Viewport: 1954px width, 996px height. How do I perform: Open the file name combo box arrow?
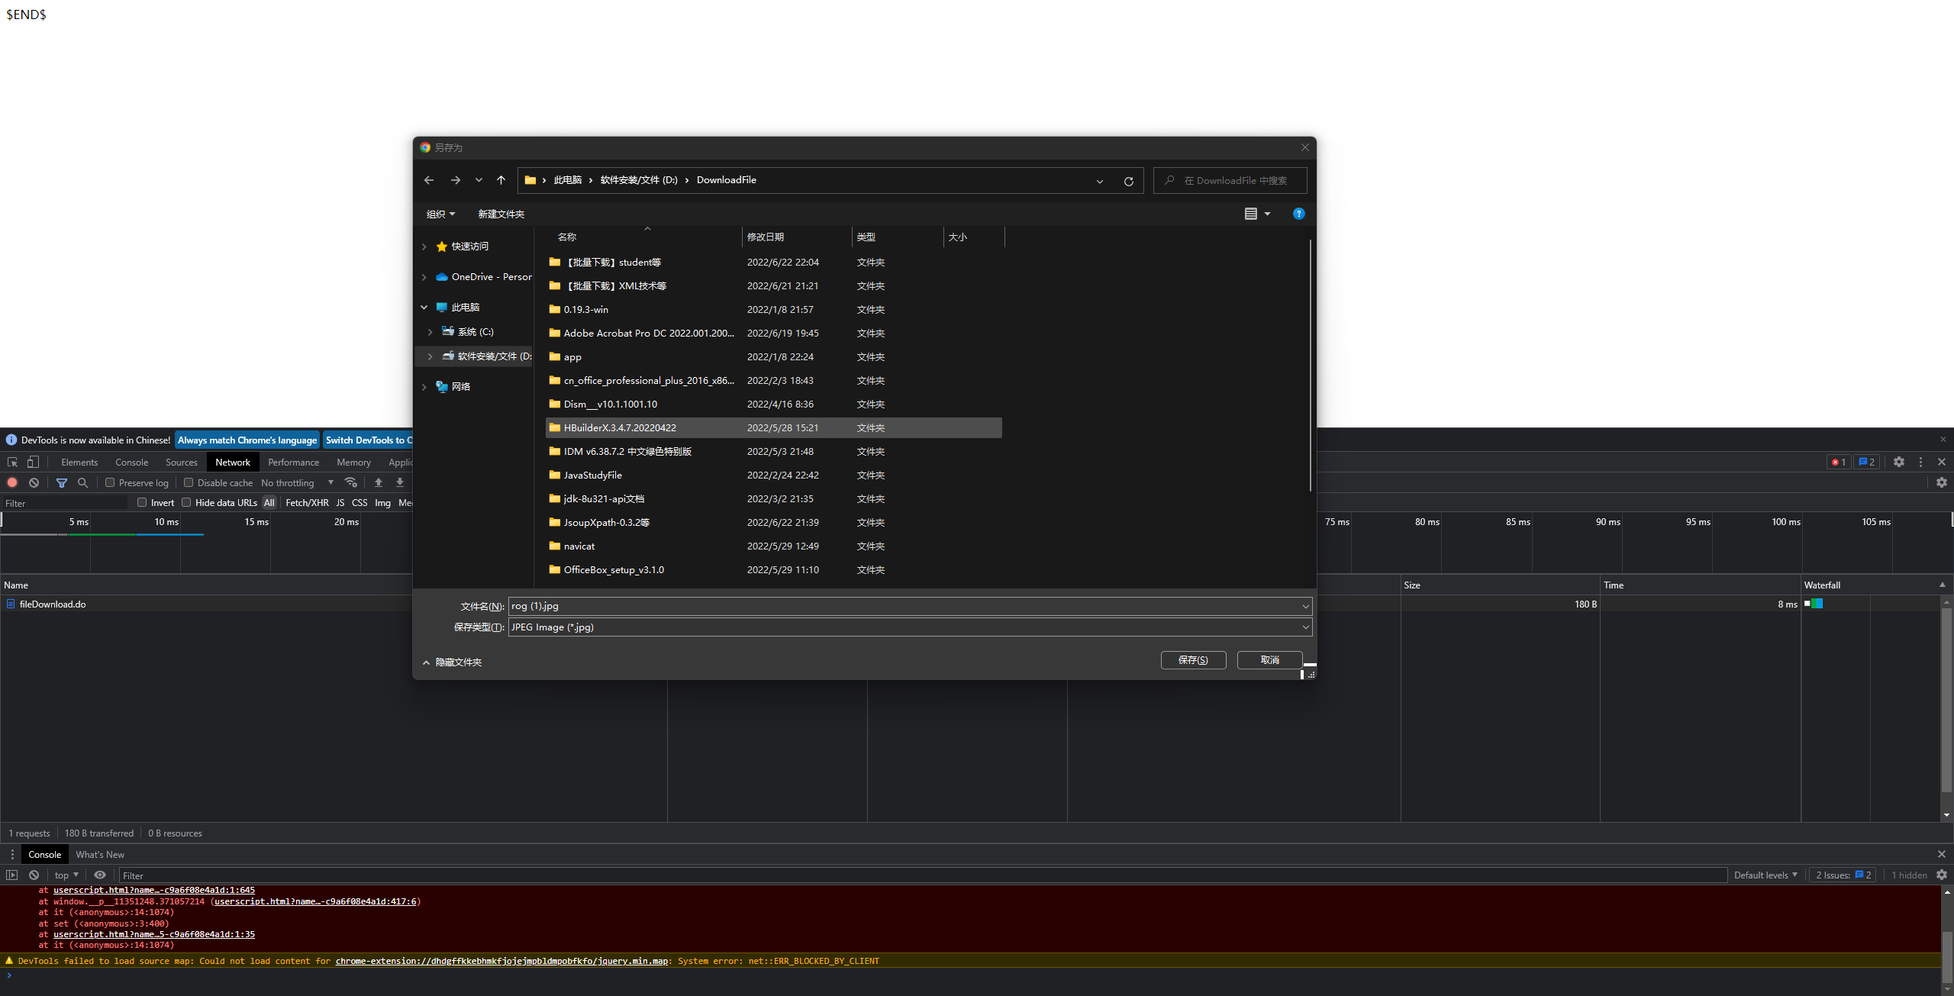1305,606
